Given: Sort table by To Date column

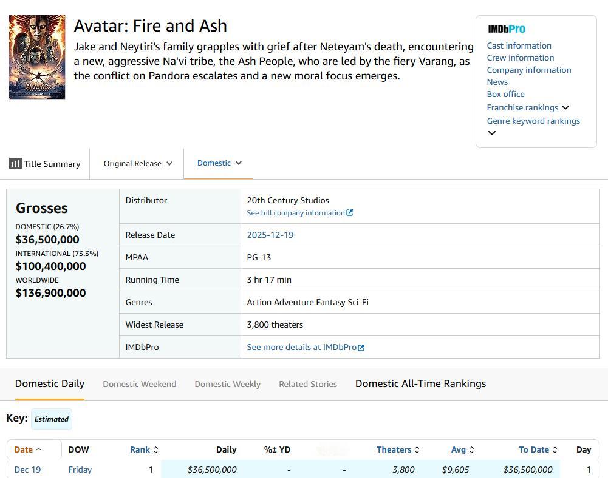Looking at the screenshot, I should (x=533, y=449).
